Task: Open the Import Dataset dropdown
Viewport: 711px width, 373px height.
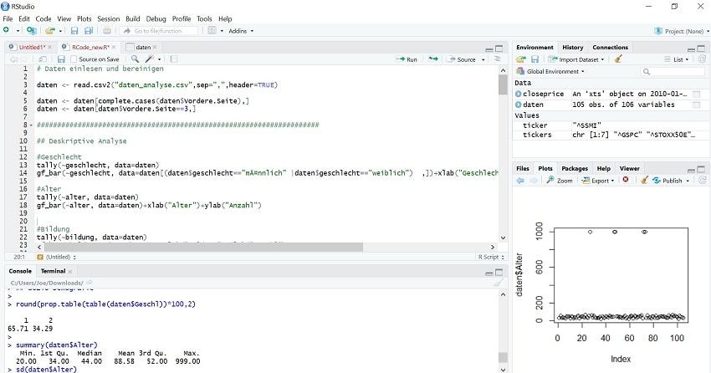Action: [x=579, y=59]
